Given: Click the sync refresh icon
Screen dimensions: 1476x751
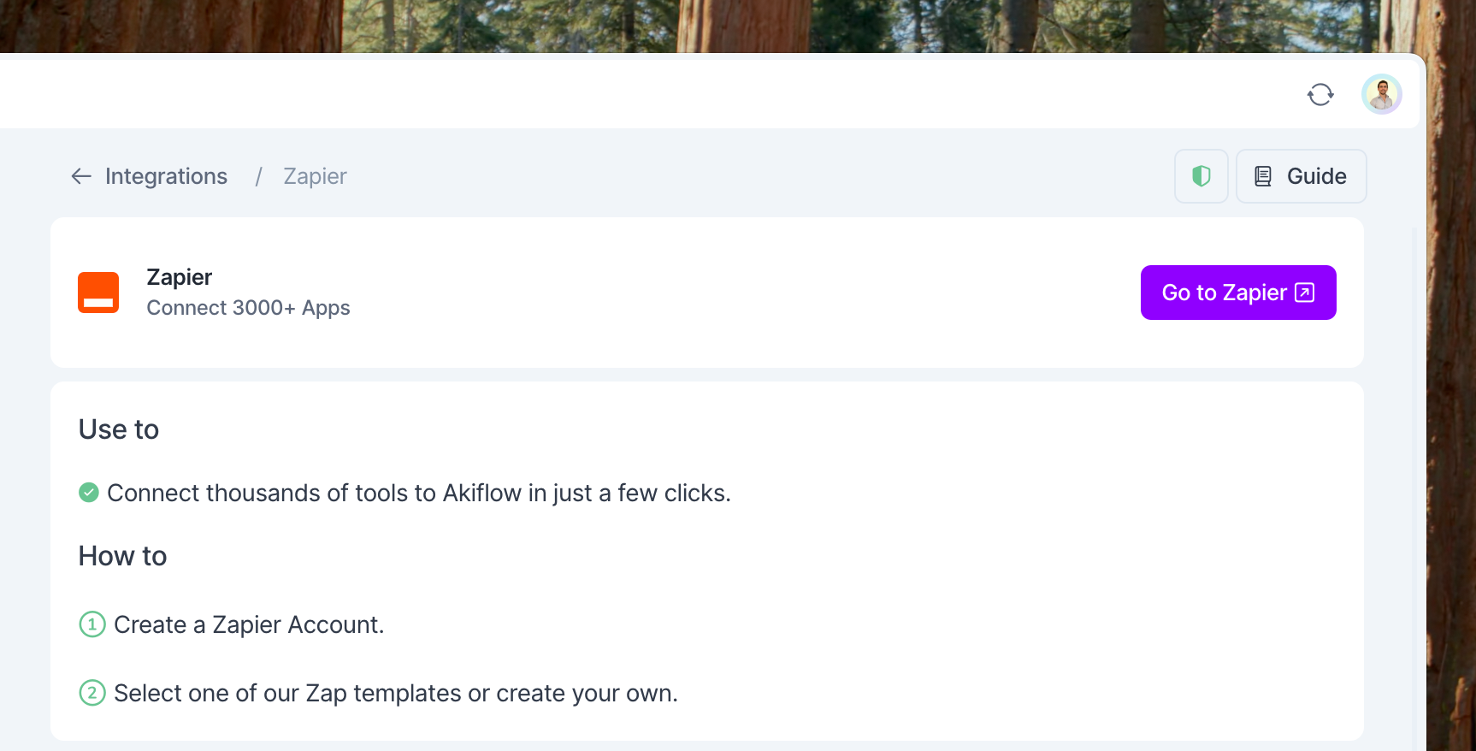Looking at the screenshot, I should [x=1320, y=94].
